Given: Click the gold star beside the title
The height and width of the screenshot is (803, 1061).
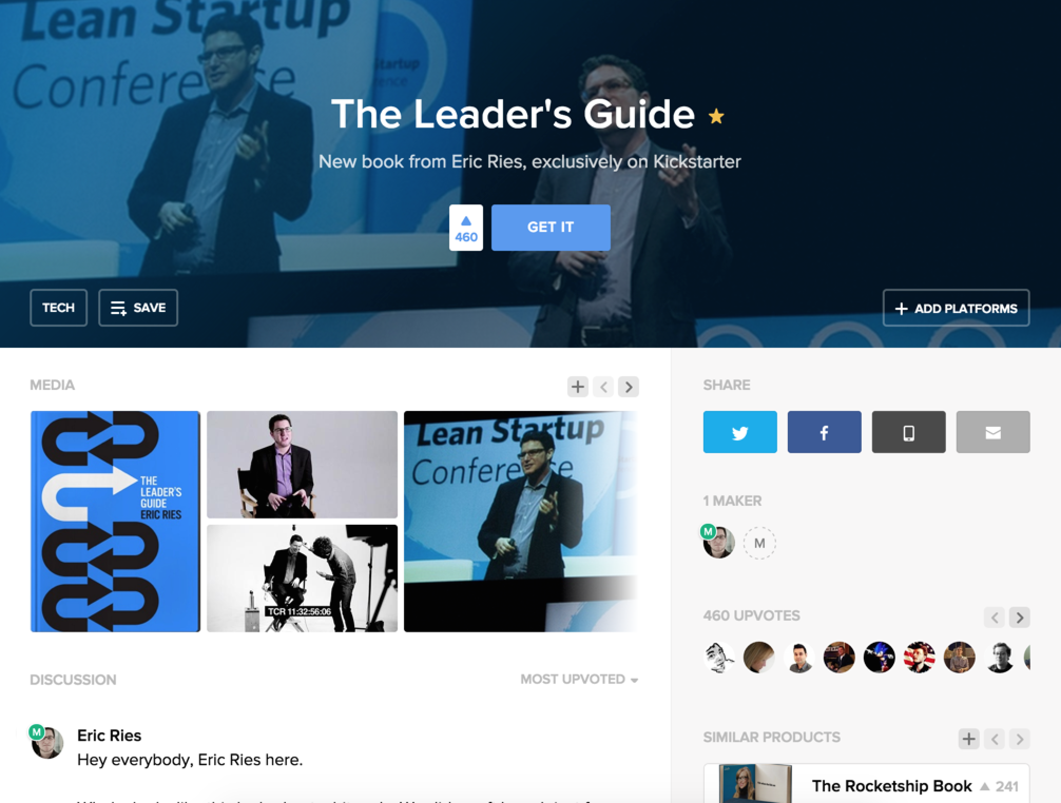Looking at the screenshot, I should (716, 116).
